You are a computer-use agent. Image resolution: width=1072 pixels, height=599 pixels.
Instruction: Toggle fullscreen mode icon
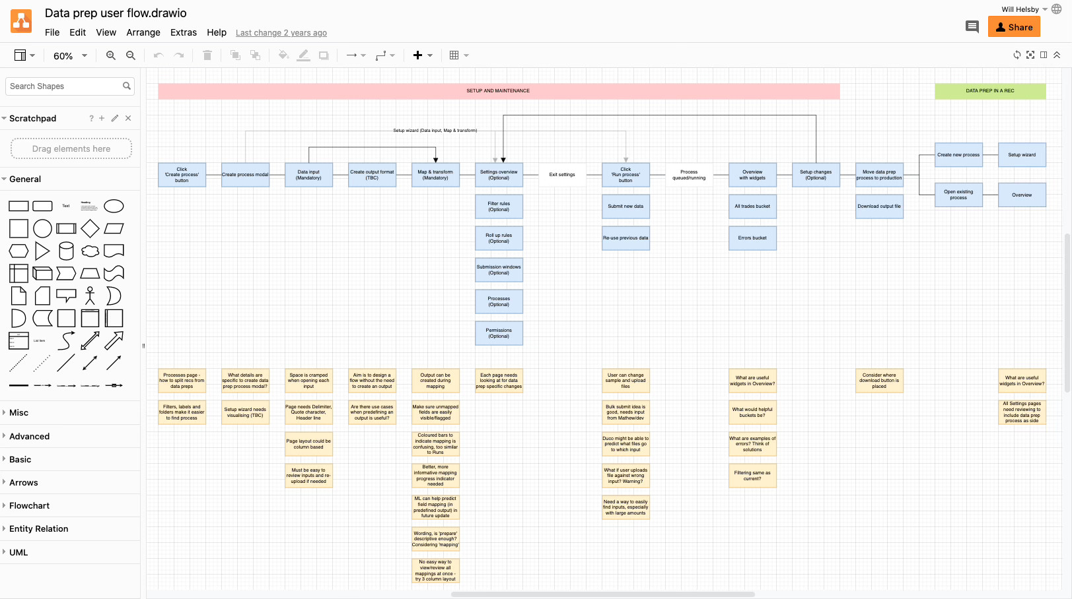[1030, 55]
